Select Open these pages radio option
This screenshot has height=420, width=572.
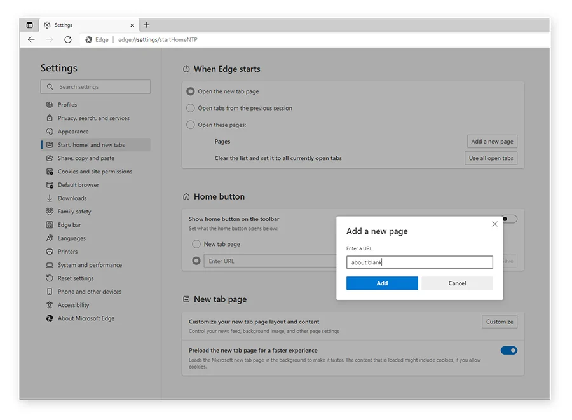tap(191, 125)
